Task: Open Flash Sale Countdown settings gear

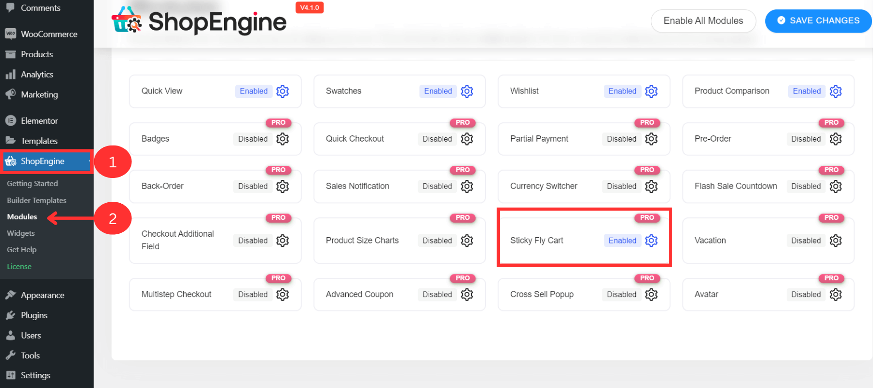Action: tap(836, 186)
